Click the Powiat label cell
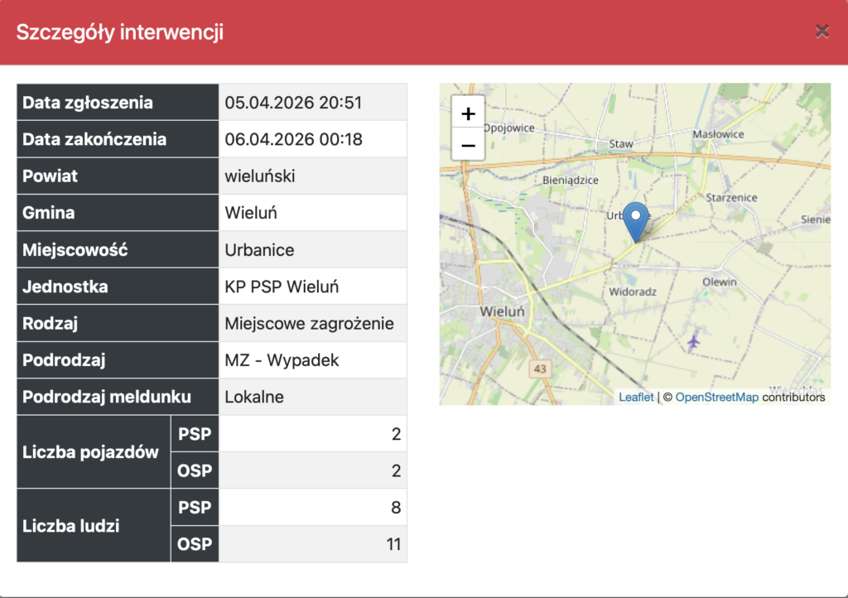The width and height of the screenshot is (848, 598). click(x=116, y=176)
